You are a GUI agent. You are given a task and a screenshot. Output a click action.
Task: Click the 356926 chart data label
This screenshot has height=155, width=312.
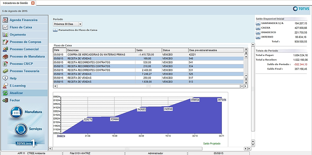point(195,100)
